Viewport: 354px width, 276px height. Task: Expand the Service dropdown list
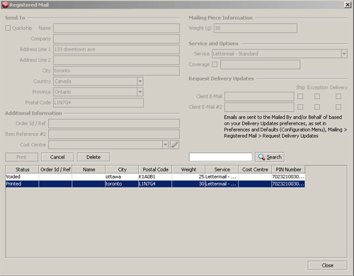click(344, 54)
